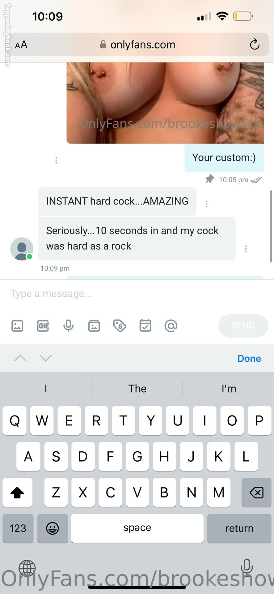Open the GIF picker icon
Image resolution: width=274 pixels, height=594 pixels.
pyautogui.click(x=43, y=326)
